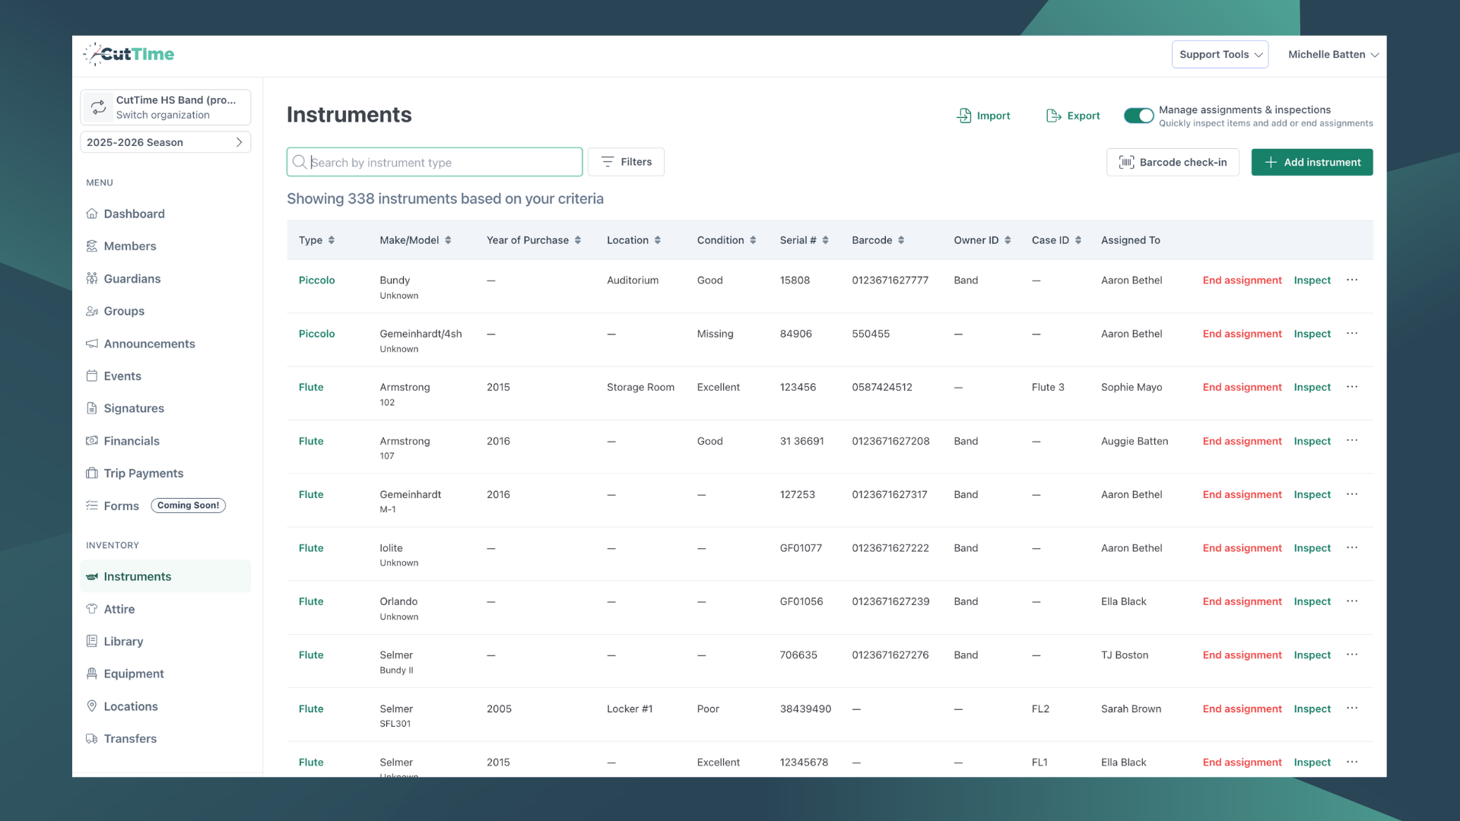Click the Export icon

(1053, 116)
